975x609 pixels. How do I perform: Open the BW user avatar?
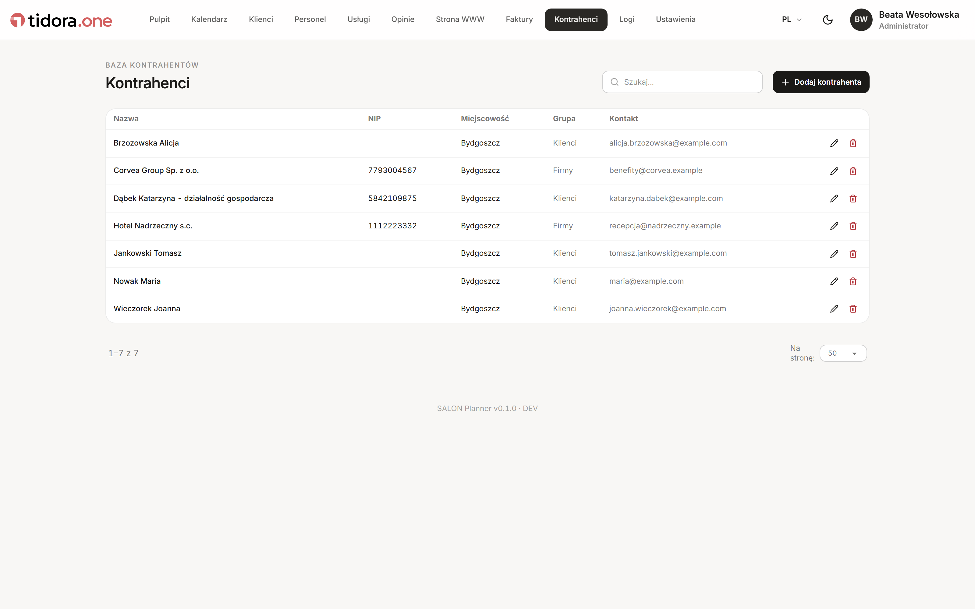(861, 20)
